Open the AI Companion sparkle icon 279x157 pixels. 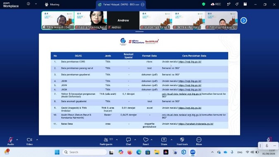(237, 4)
